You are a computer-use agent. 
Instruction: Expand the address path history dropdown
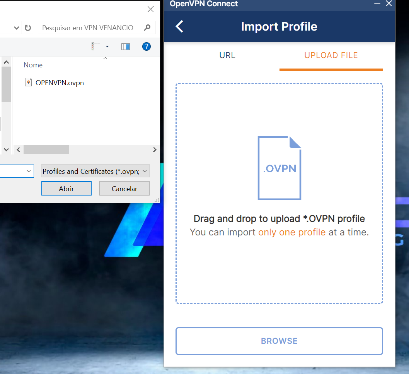point(16,27)
